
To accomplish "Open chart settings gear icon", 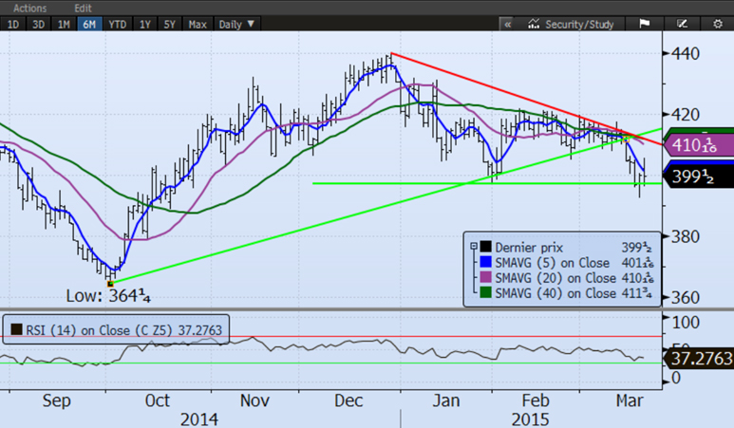I will tap(718, 24).
